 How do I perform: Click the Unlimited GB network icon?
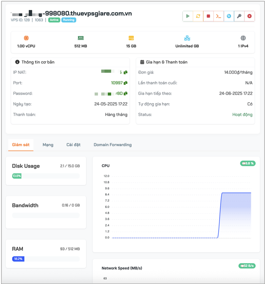[x=187, y=38]
